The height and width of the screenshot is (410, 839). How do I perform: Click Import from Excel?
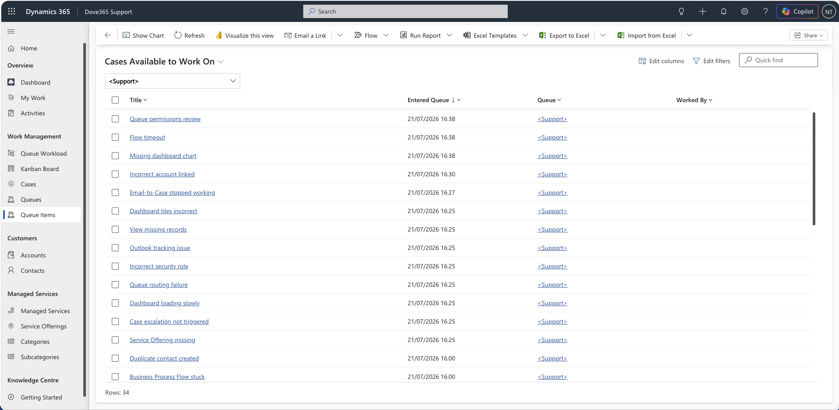click(647, 36)
